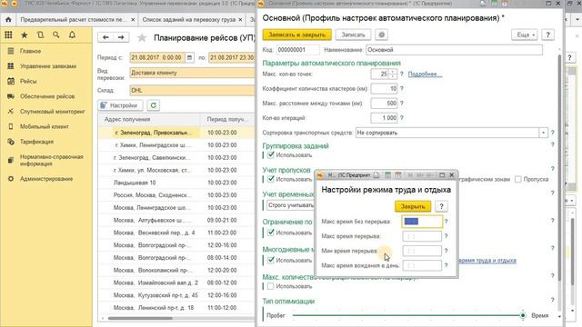The width and height of the screenshot is (582, 327).
Task: Show help for Кол-во итераций
Action: pos(402,118)
